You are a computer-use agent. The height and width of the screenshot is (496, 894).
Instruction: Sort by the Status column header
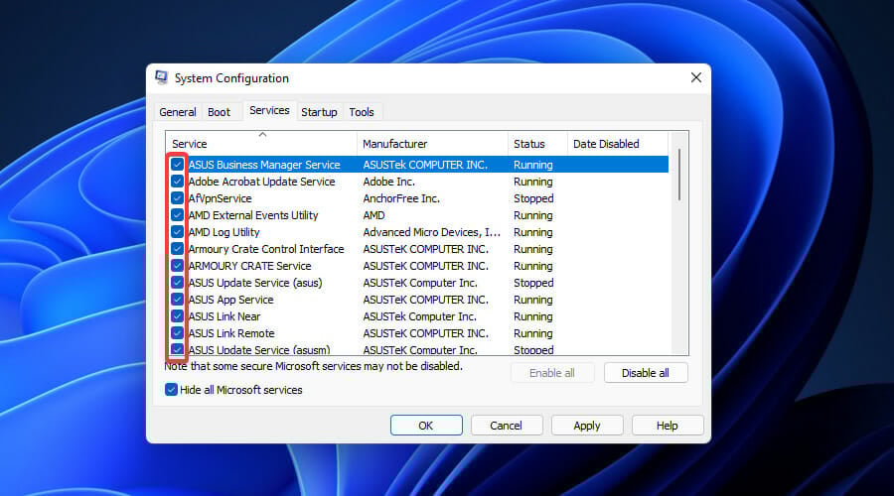(x=537, y=144)
